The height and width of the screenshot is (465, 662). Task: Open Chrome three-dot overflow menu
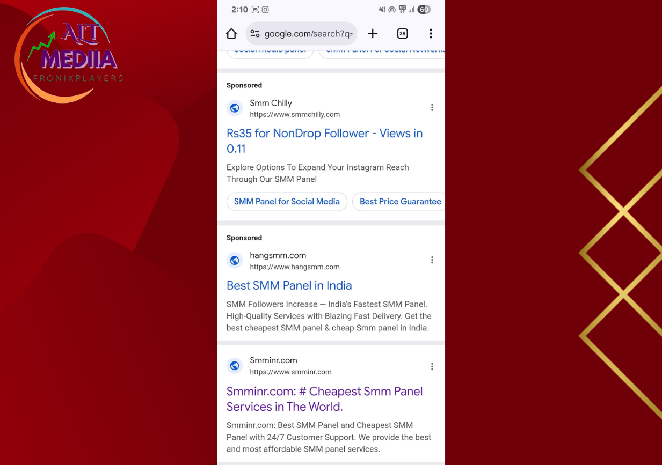click(431, 34)
